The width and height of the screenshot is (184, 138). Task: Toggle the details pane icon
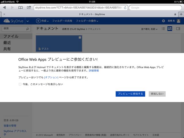click(178, 28)
